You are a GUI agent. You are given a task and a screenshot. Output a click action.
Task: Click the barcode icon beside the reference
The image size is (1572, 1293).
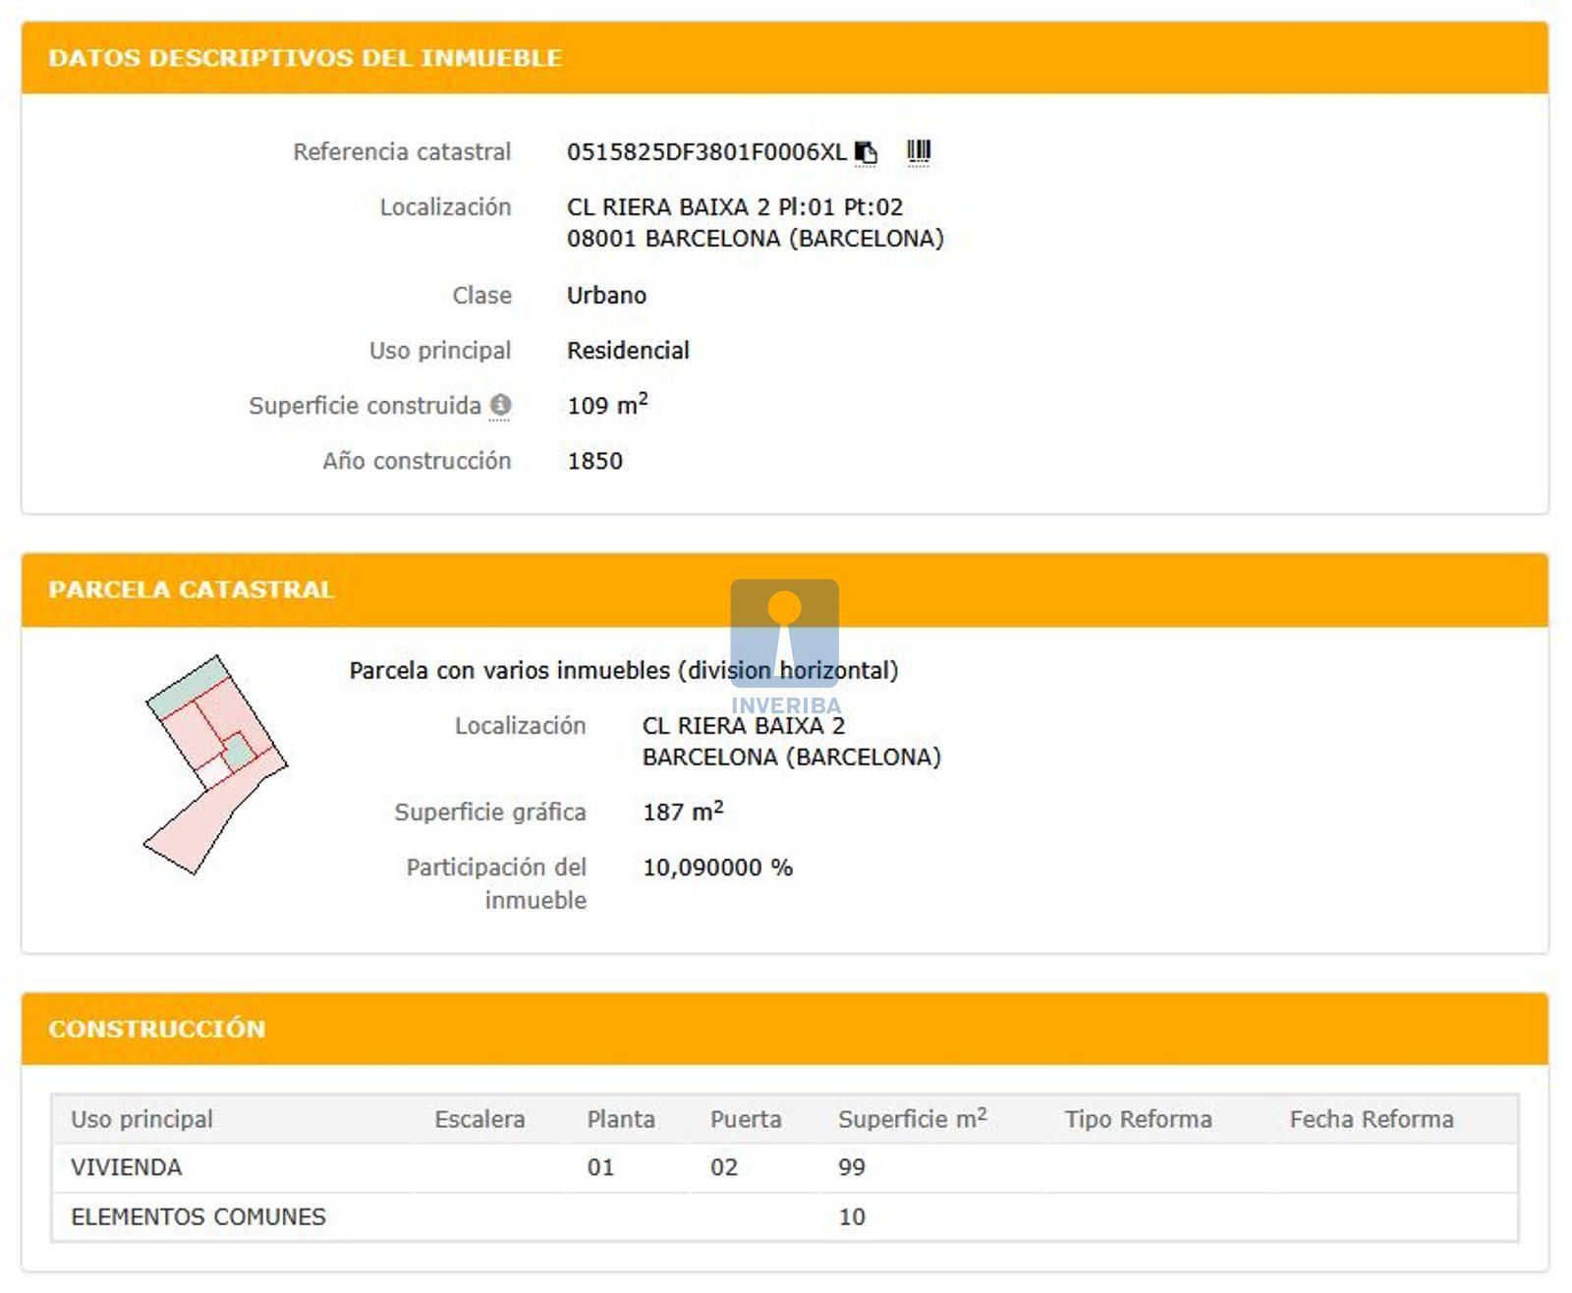click(918, 151)
